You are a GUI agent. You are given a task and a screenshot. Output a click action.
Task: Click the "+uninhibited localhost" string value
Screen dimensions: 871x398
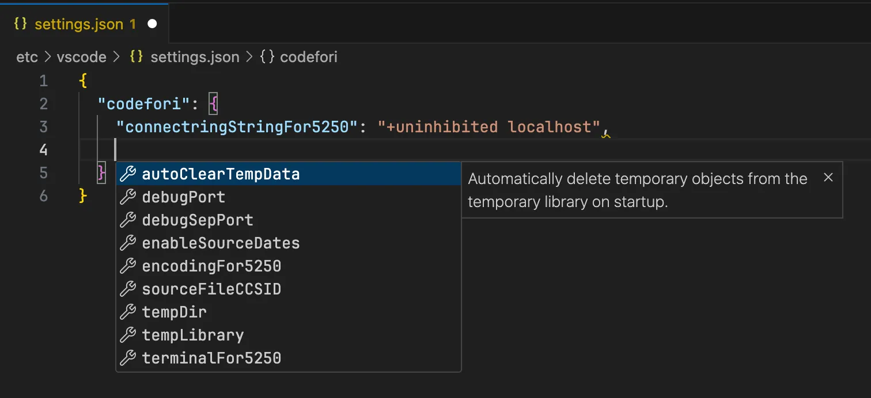(x=489, y=127)
